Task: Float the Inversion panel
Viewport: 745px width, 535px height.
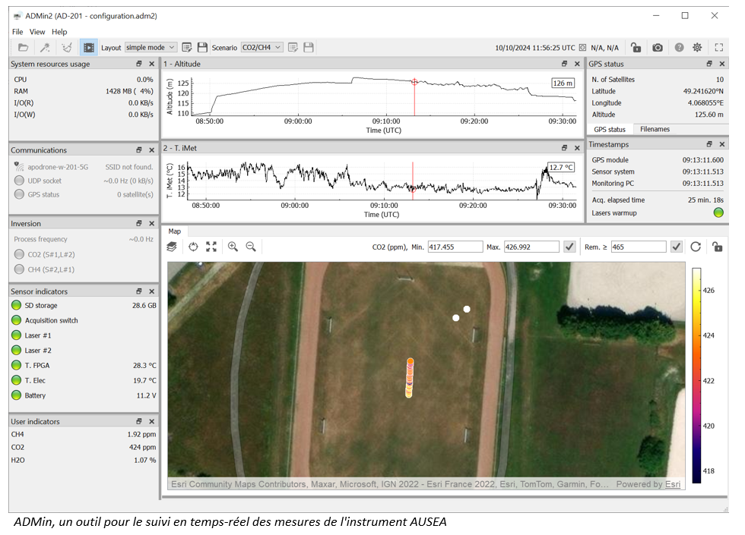Action: [139, 223]
